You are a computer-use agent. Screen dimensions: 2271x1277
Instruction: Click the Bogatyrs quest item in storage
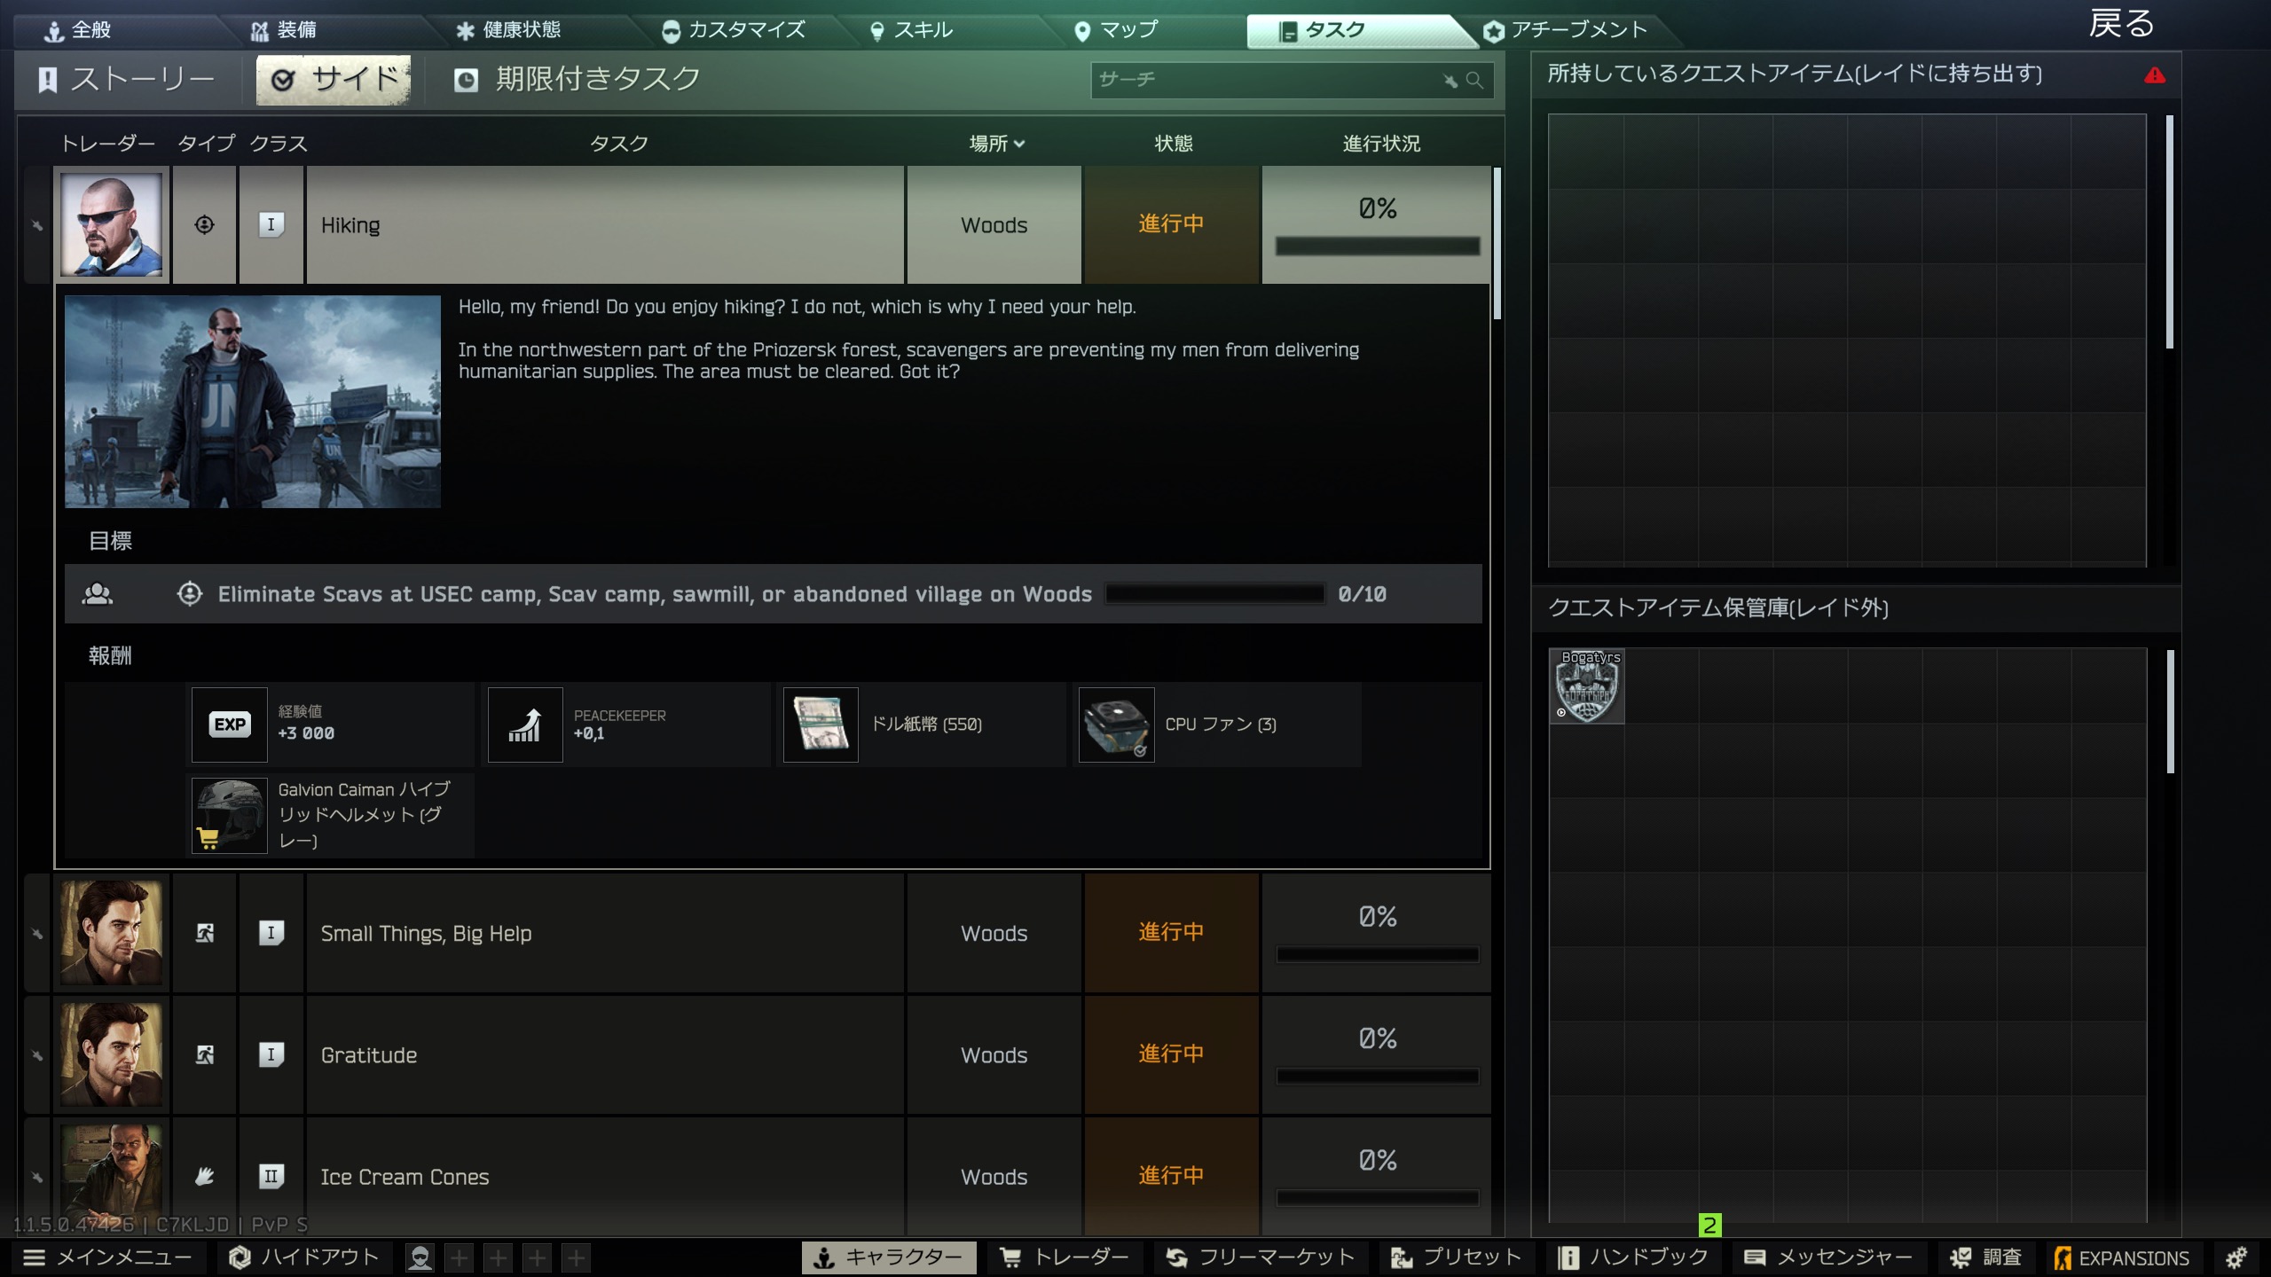tap(1587, 686)
